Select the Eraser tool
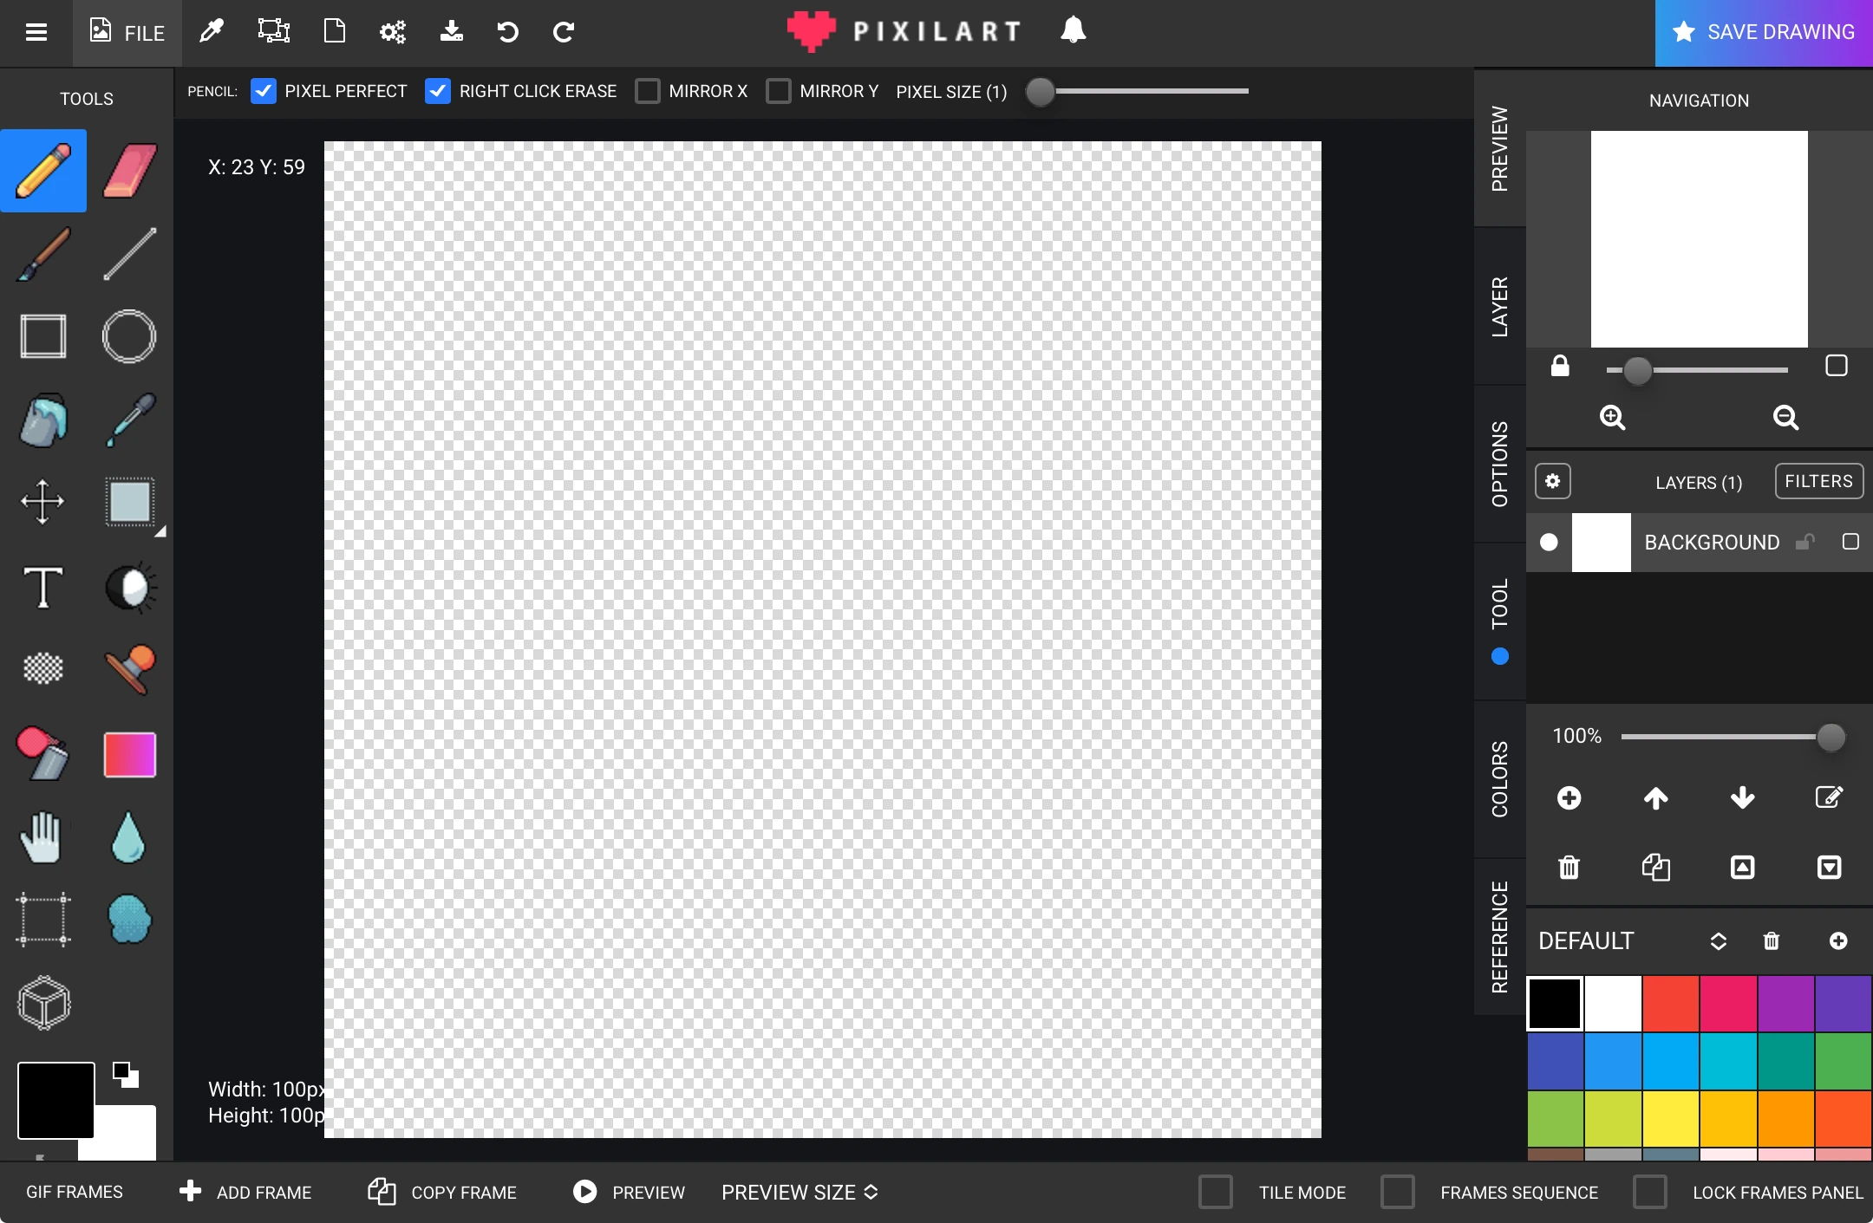 [130, 171]
